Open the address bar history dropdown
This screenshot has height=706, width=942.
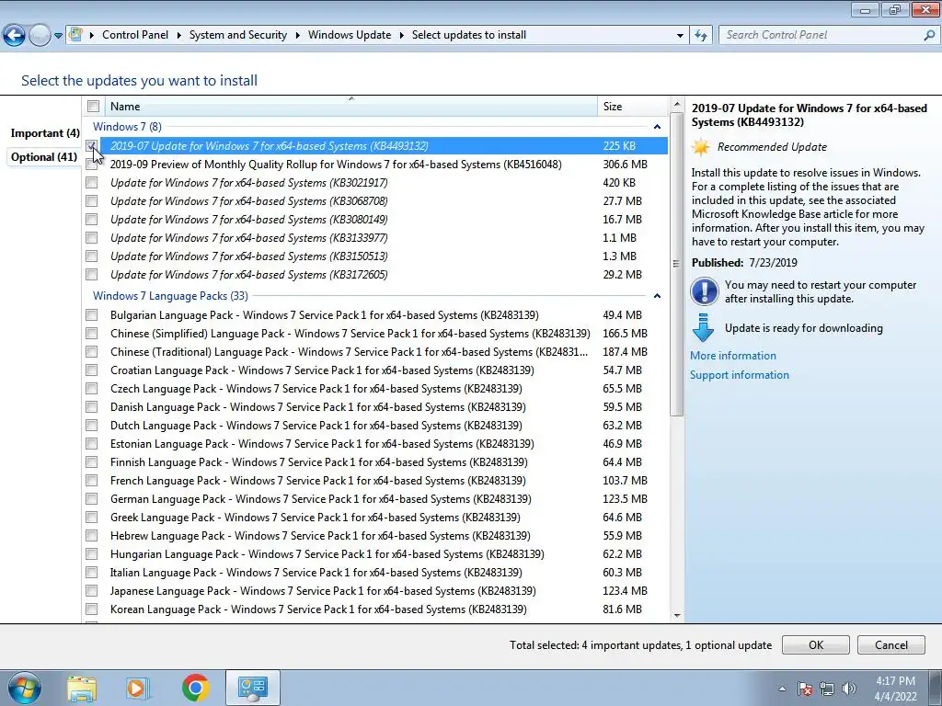point(680,36)
